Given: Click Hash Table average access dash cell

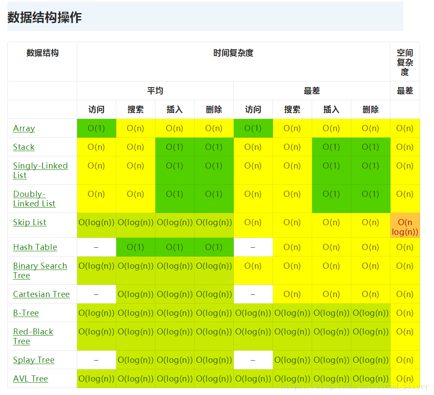Looking at the screenshot, I should [96, 247].
